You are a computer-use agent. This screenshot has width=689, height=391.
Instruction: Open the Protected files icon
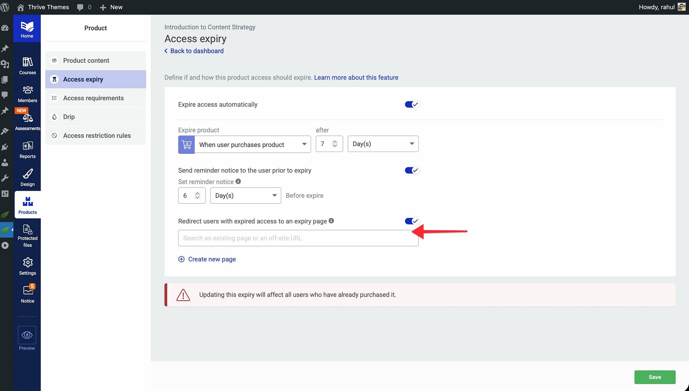(28, 230)
